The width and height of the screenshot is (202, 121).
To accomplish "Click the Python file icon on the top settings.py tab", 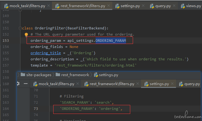I will 117,6.
